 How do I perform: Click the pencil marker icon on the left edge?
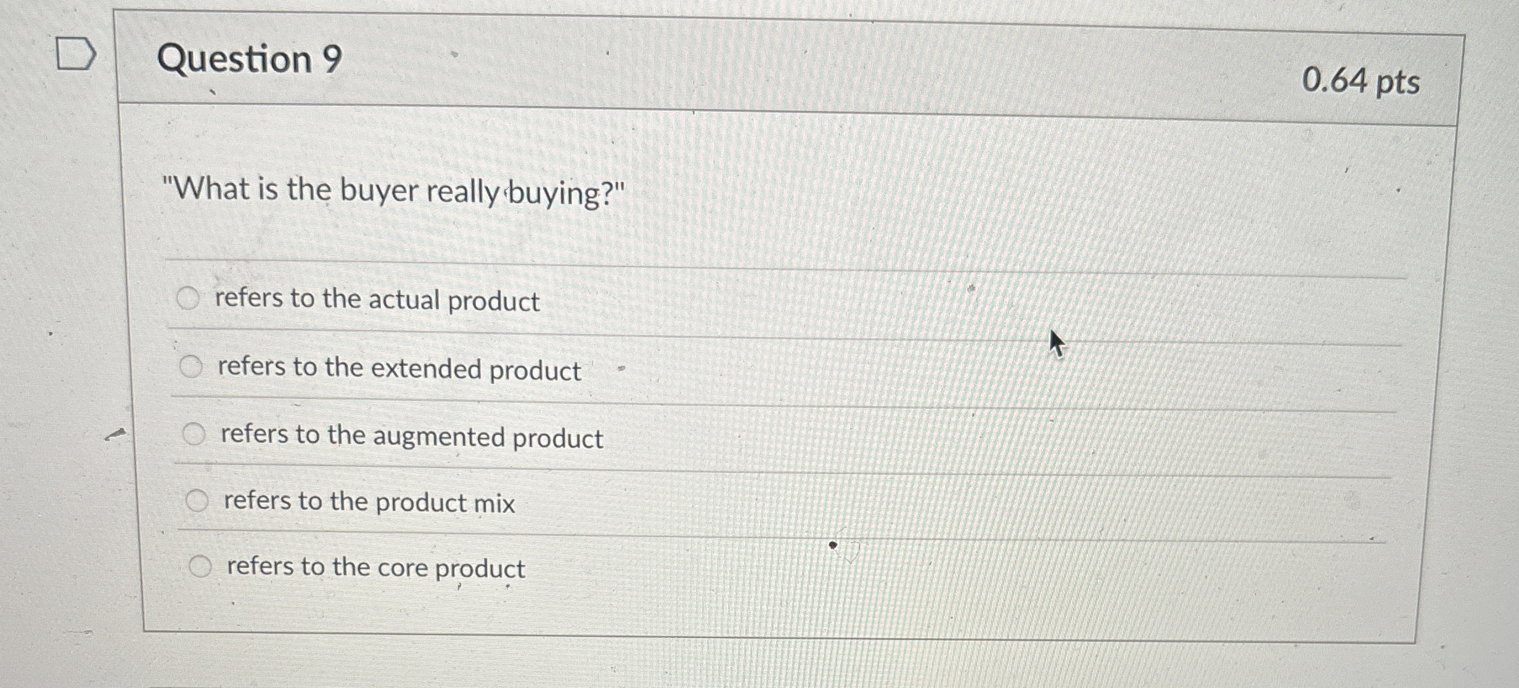(x=115, y=434)
